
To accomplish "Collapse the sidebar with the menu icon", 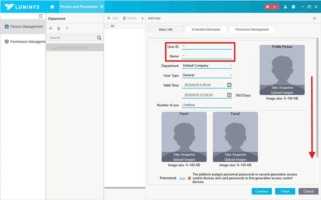I will pyautogui.click(x=41, y=16).
